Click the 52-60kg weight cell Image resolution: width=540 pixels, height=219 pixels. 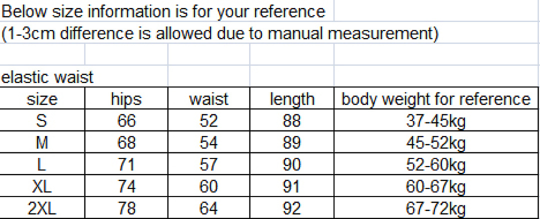click(436, 164)
